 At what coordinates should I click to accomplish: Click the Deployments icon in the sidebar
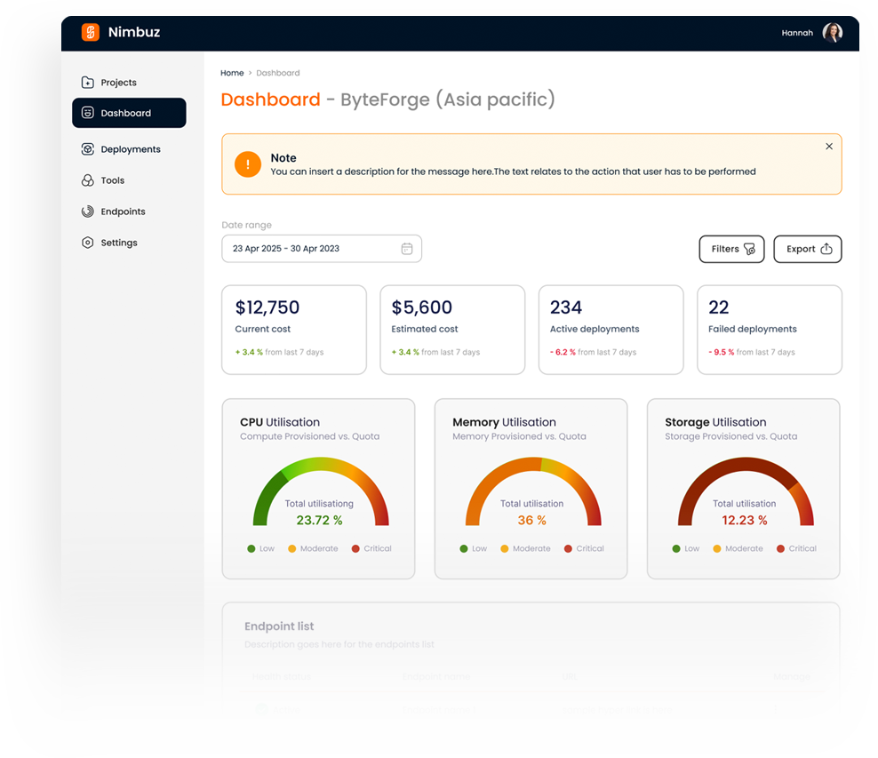(x=87, y=148)
